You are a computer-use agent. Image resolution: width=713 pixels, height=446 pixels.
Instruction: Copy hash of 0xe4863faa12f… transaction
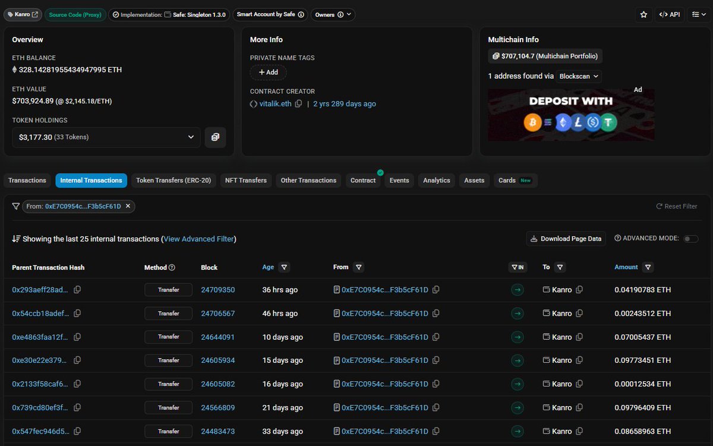click(x=77, y=337)
